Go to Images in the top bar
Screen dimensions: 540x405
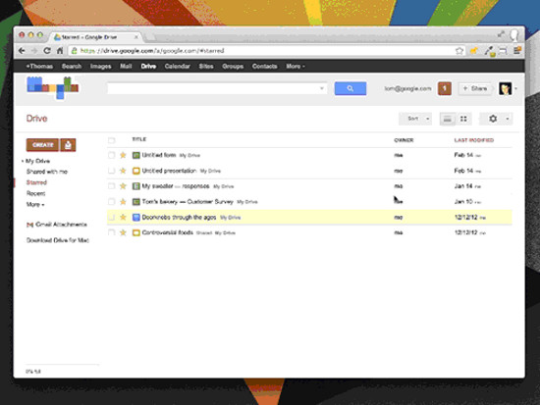[x=100, y=66]
